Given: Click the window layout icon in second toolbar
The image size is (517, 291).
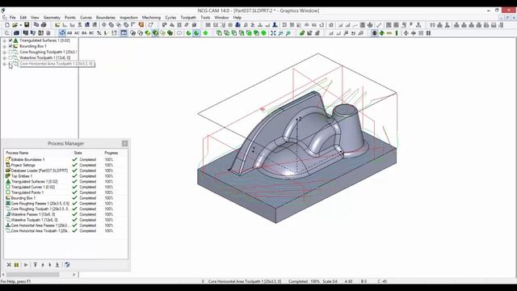Looking at the screenshot, I should tap(124, 33).
